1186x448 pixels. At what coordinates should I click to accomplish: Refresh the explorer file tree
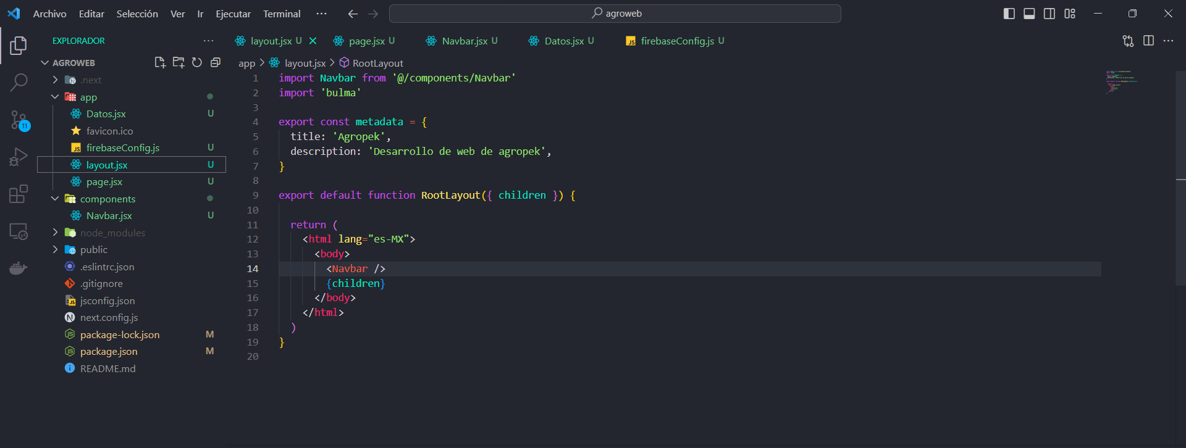[197, 62]
